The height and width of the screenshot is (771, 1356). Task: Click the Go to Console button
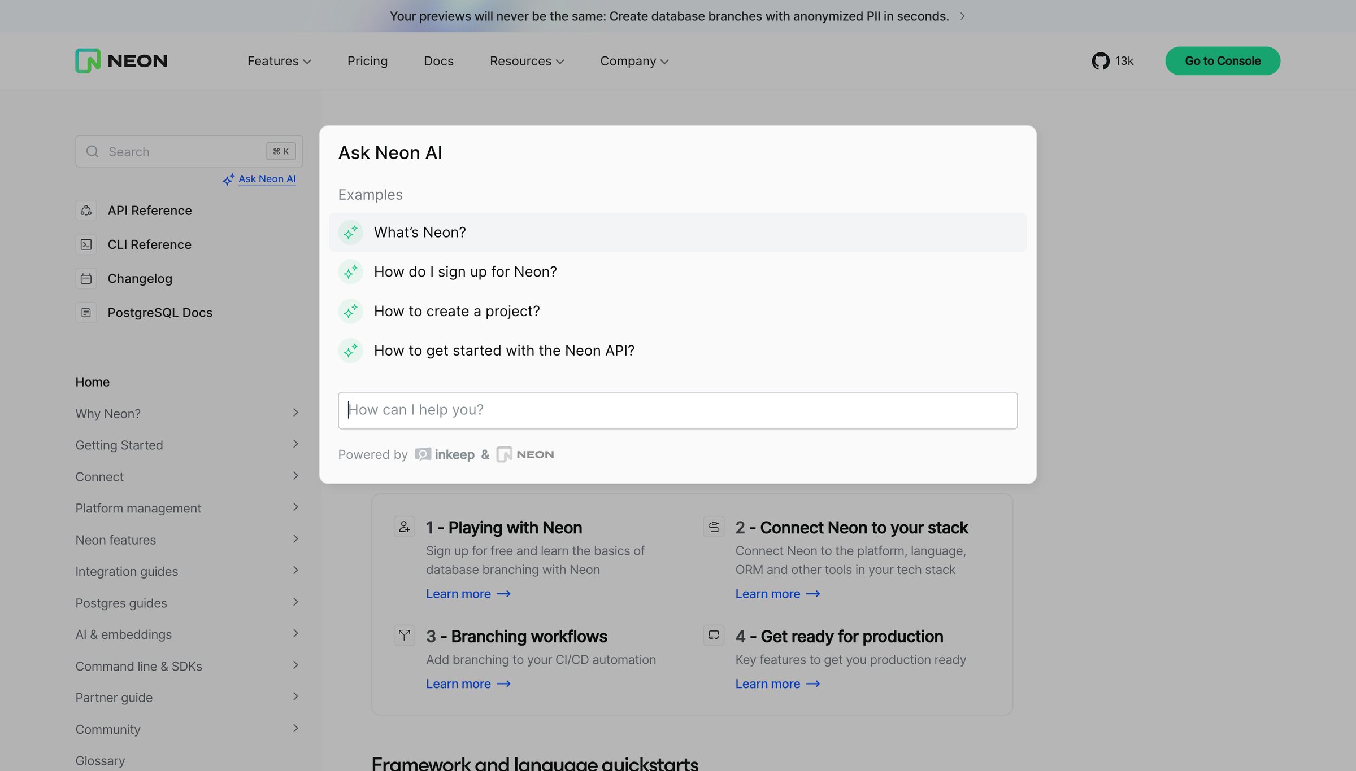(x=1223, y=61)
